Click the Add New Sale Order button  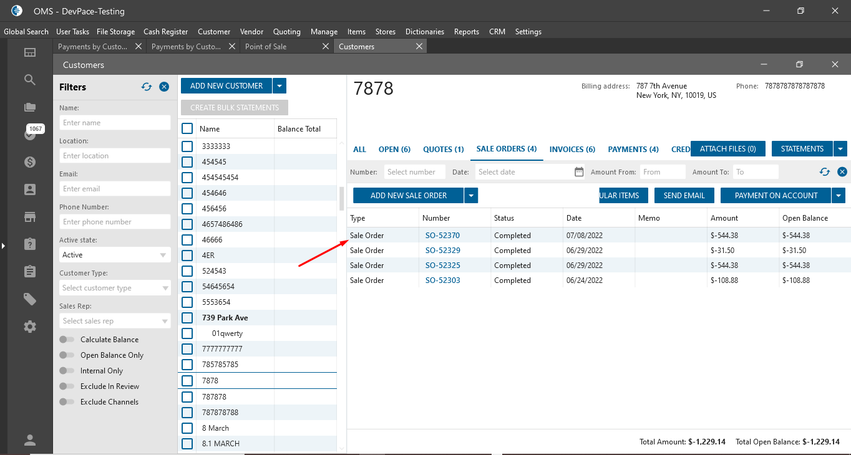click(x=409, y=196)
